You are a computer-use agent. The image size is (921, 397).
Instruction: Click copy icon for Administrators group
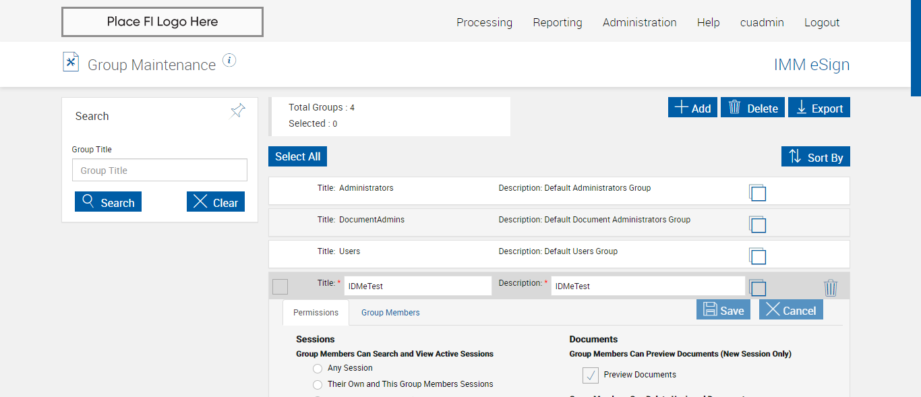click(x=758, y=193)
